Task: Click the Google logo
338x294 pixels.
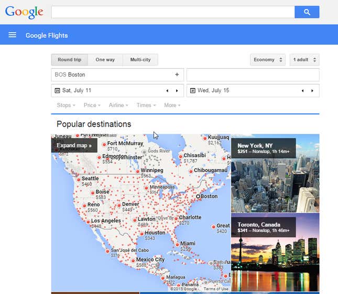Action: pyautogui.click(x=24, y=12)
